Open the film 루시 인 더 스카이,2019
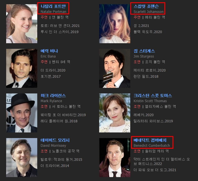This screenshot has width=198, height=181. coord(59,32)
